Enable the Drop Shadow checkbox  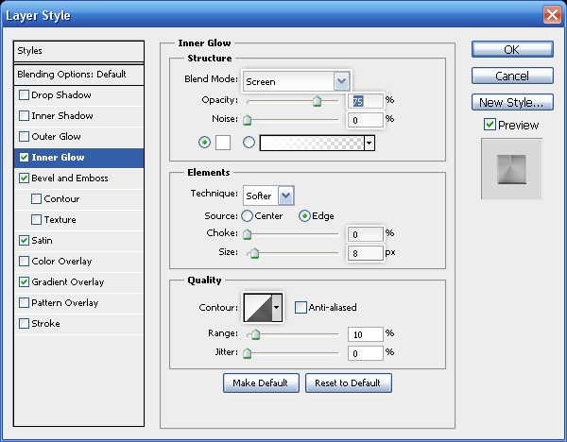(x=25, y=95)
